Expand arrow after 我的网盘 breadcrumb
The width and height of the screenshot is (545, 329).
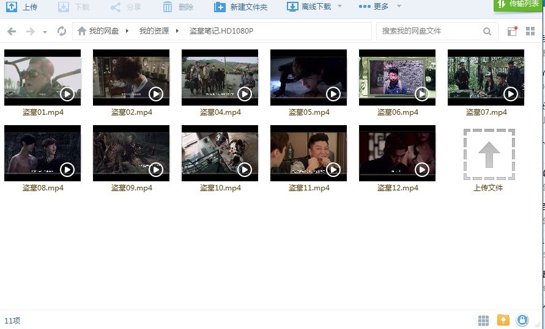127,31
